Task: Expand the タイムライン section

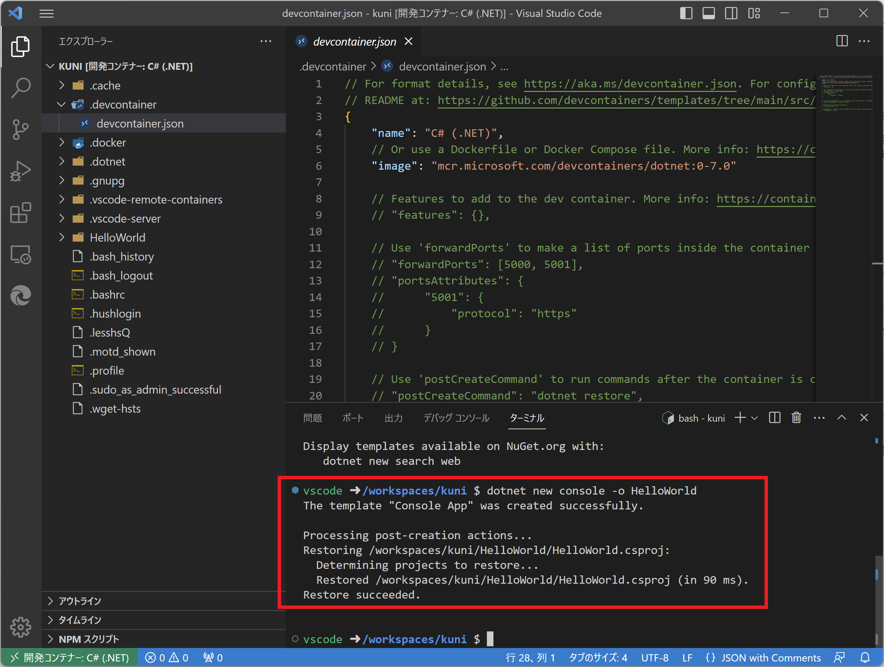Action: [164, 620]
